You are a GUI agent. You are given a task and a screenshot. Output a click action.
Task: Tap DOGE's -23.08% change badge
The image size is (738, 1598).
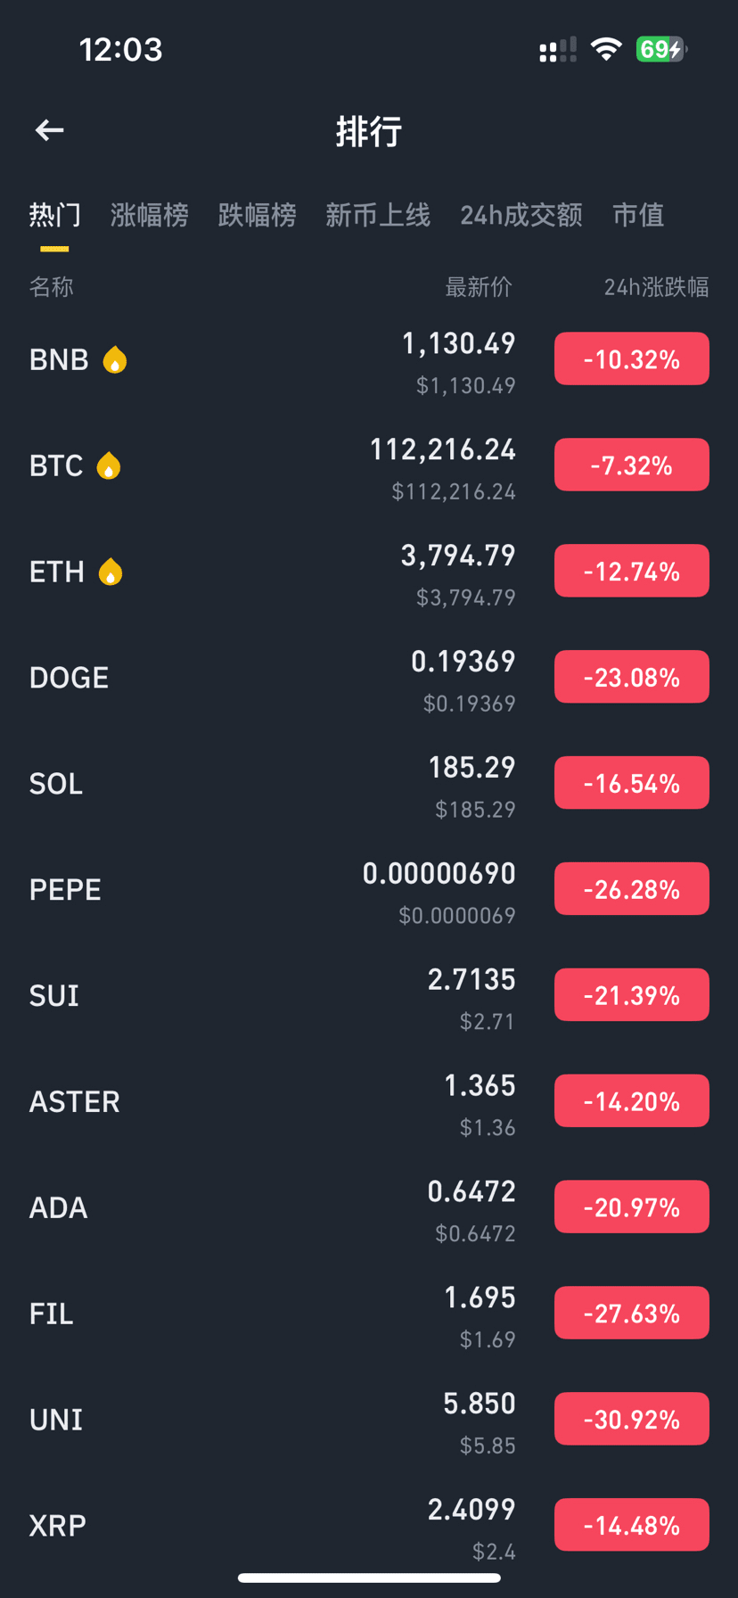click(631, 678)
